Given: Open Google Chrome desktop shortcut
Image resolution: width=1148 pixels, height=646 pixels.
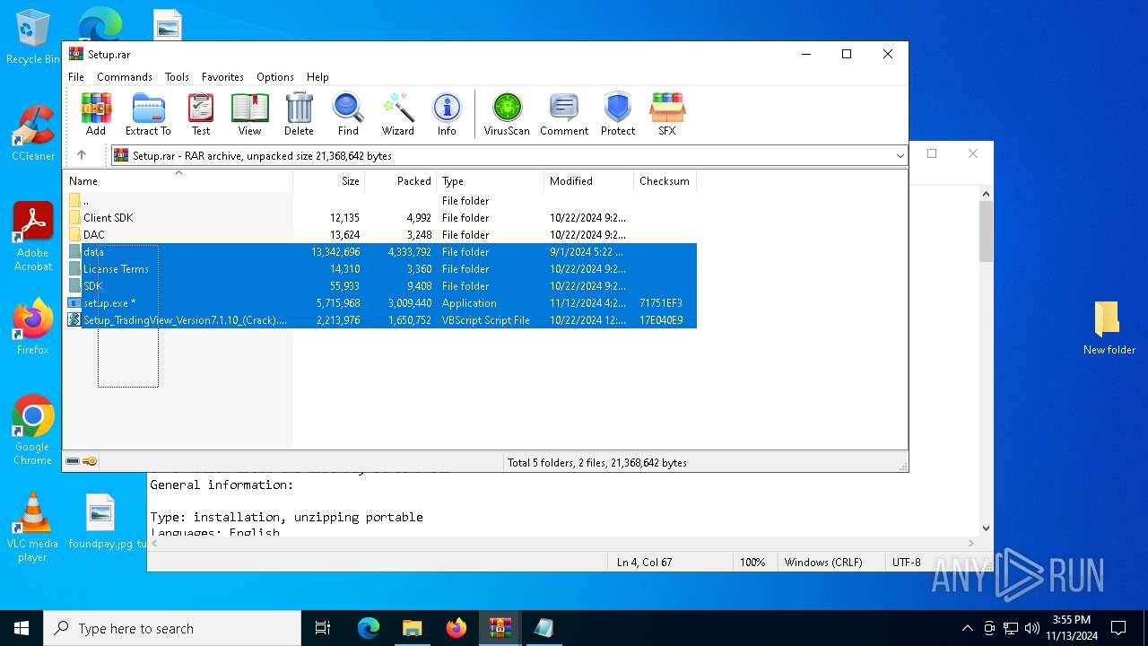Looking at the screenshot, I should pos(33,431).
